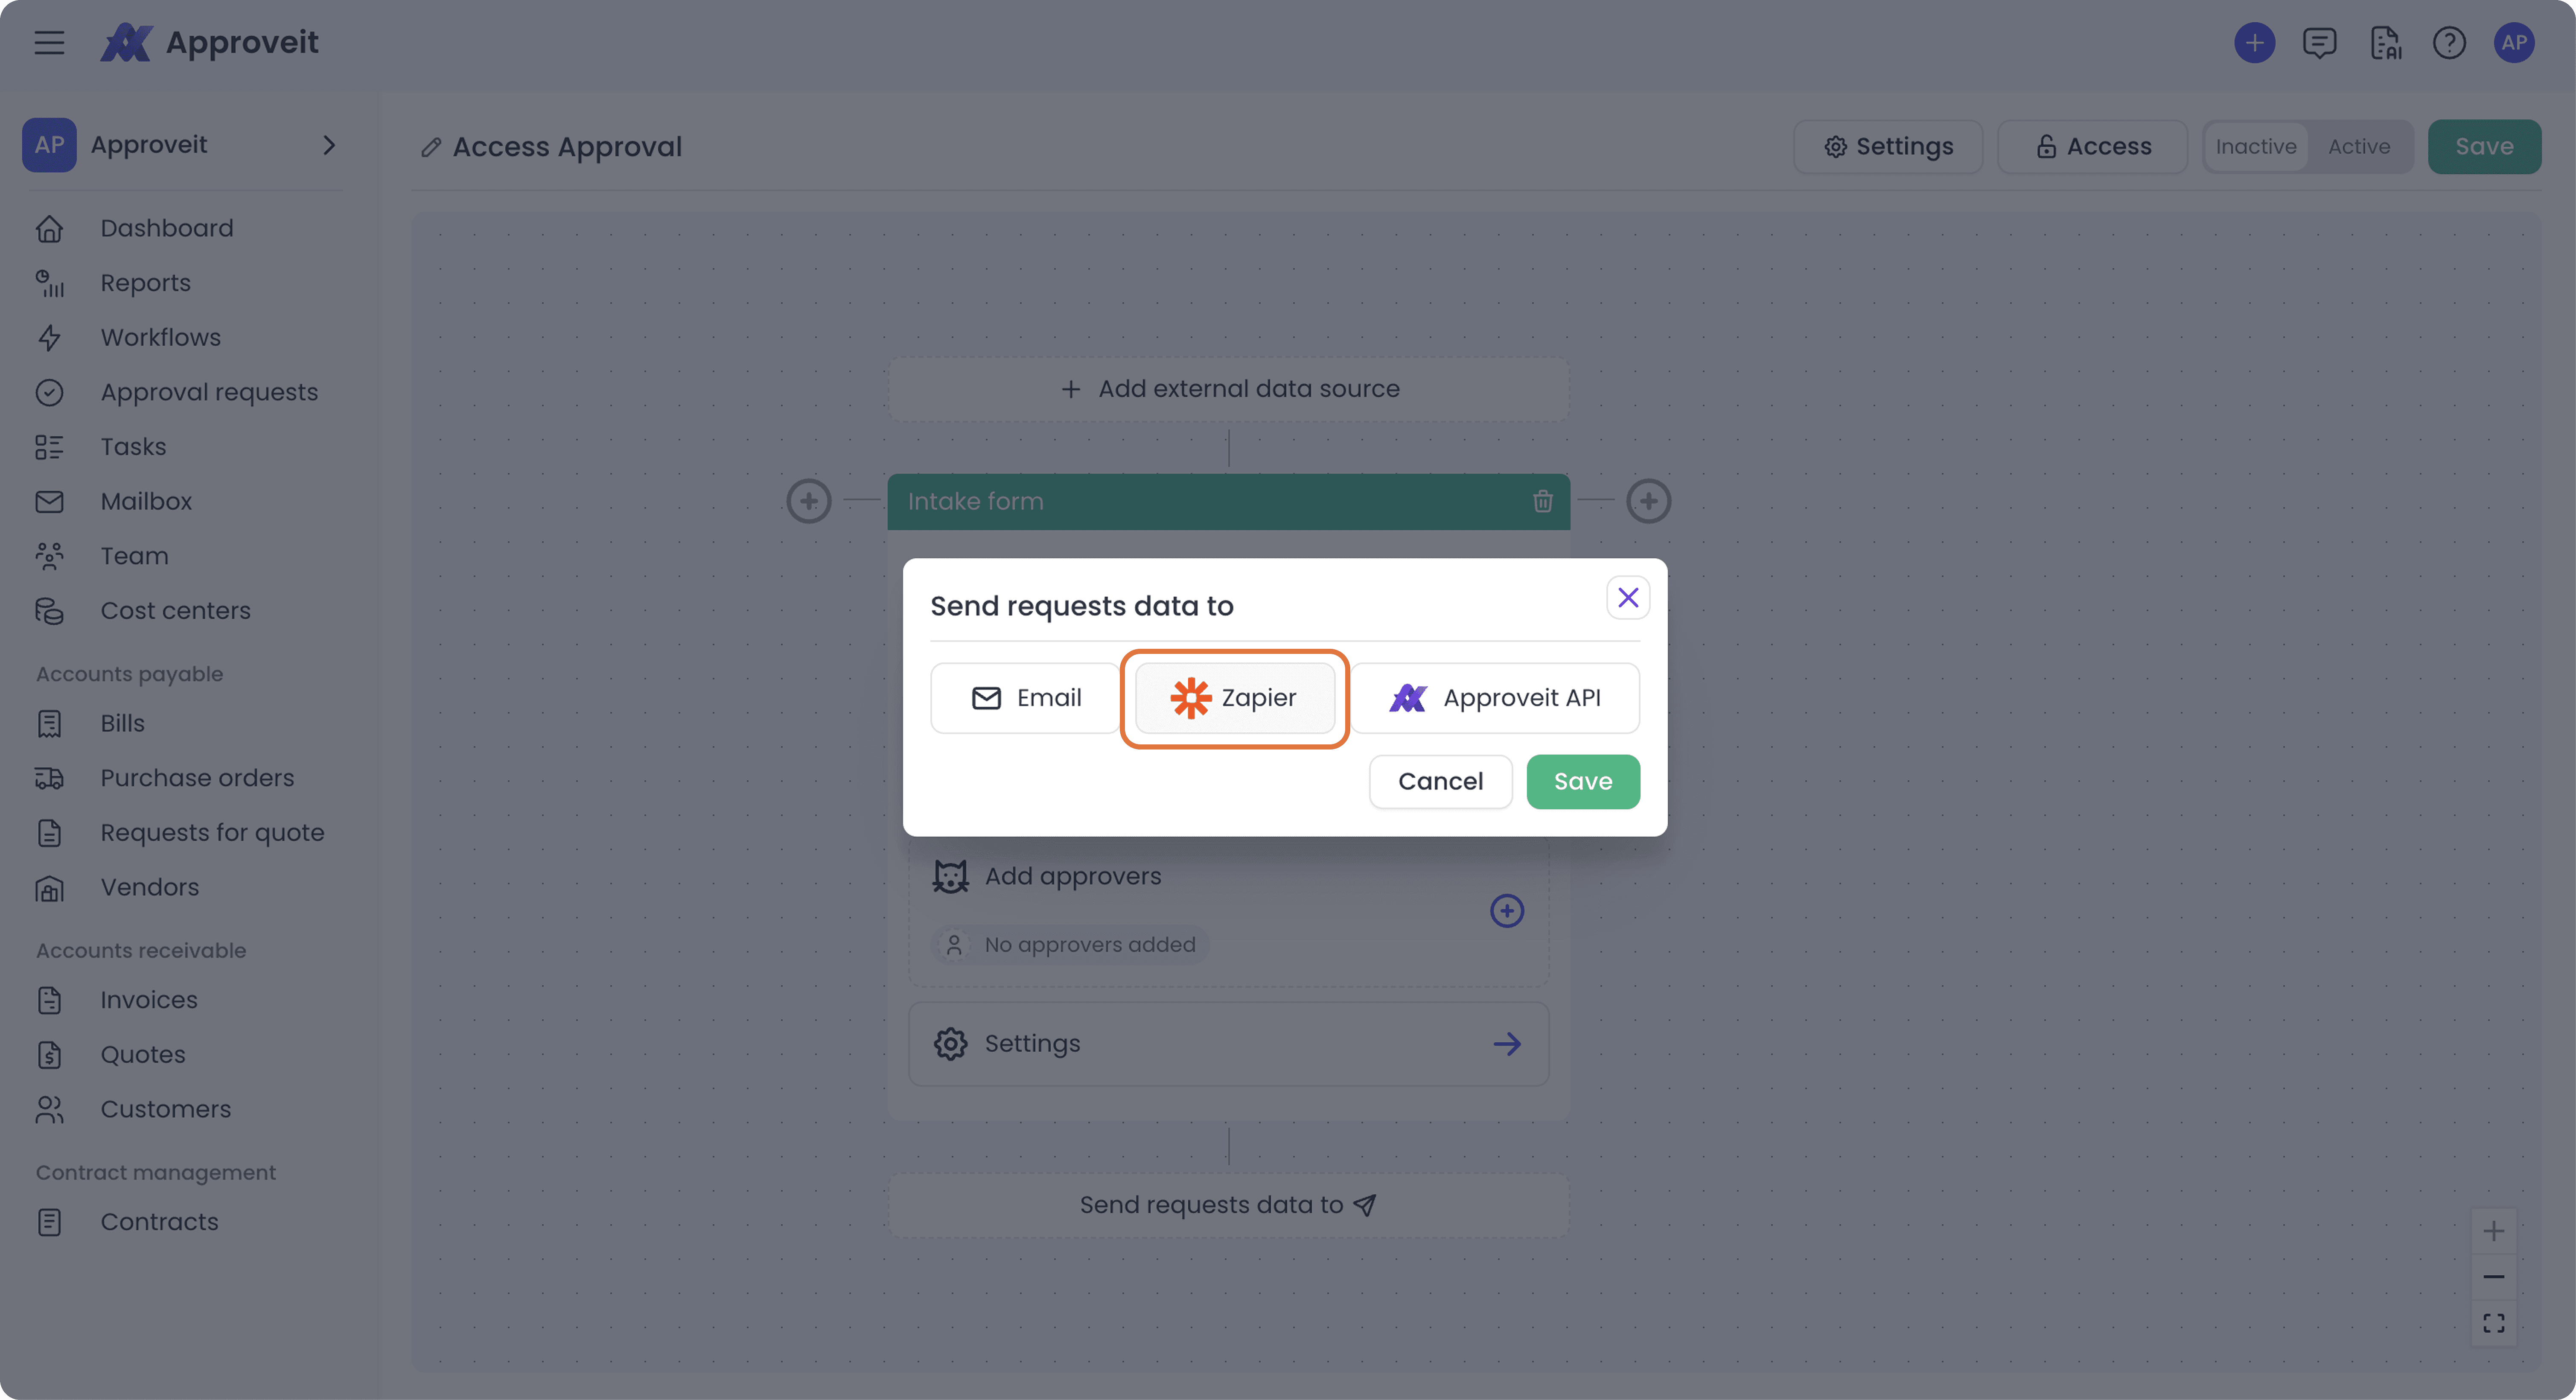This screenshot has width=2576, height=1400.
Task: Open Purchase orders in the sidebar
Action: coord(197,778)
